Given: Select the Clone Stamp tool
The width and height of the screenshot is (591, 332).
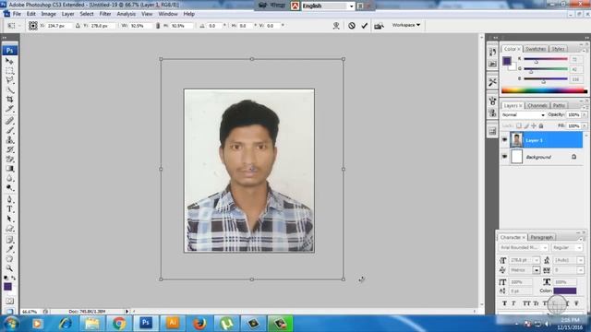Looking at the screenshot, I should tap(9, 140).
